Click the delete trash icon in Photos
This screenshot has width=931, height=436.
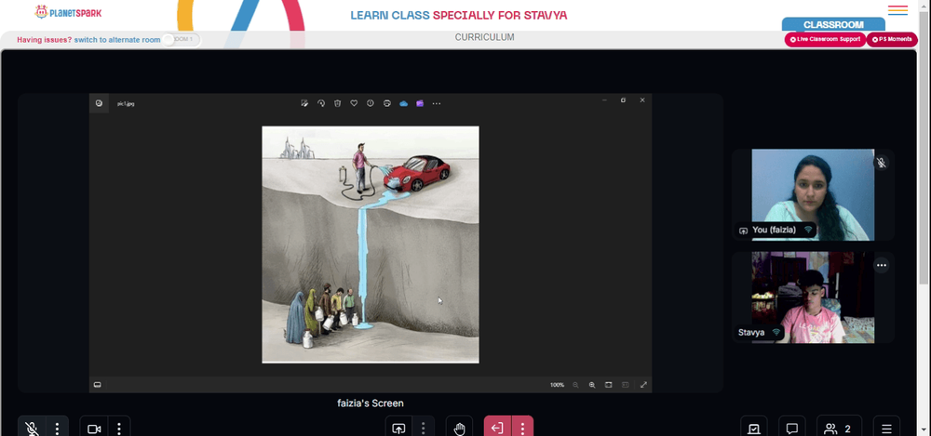337,103
